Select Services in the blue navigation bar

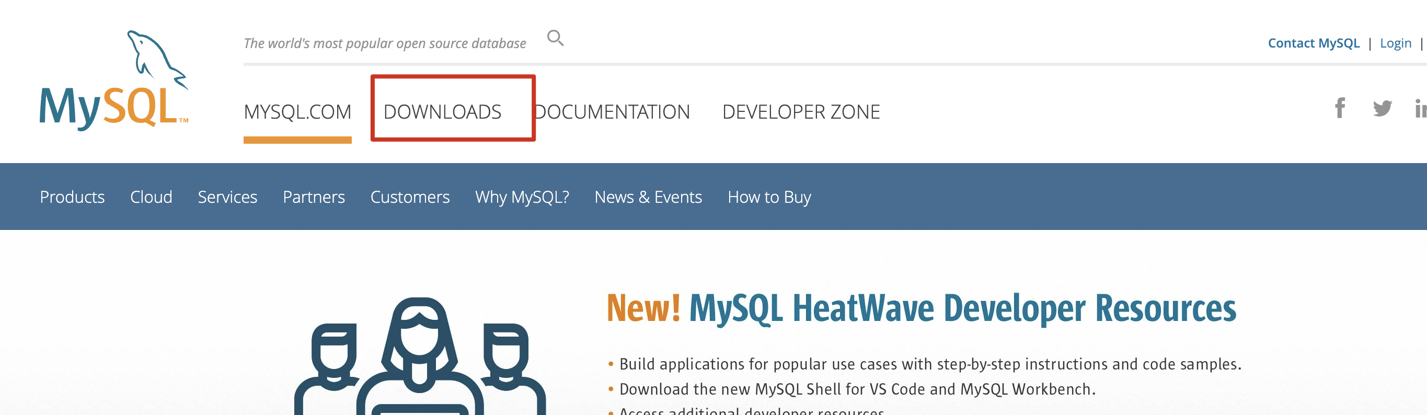[x=227, y=197]
